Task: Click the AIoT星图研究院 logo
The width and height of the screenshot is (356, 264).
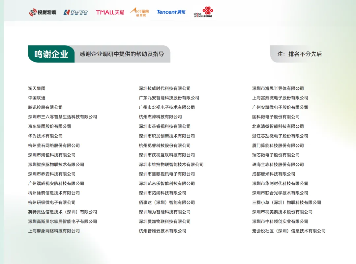Action: point(140,12)
